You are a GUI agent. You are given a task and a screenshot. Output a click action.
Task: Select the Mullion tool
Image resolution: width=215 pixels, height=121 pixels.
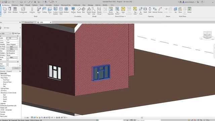pyautogui.click(x=66, y=10)
